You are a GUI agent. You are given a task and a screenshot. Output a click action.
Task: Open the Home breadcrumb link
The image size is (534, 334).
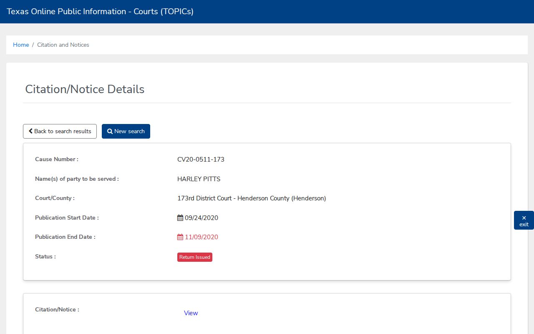21,45
